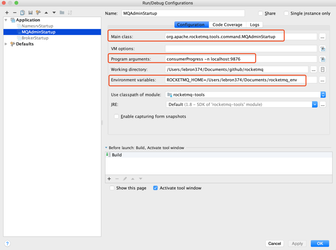
Task: Switch to the Code Coverage tab
Action: pyautogui.click(x=227, y=25)
